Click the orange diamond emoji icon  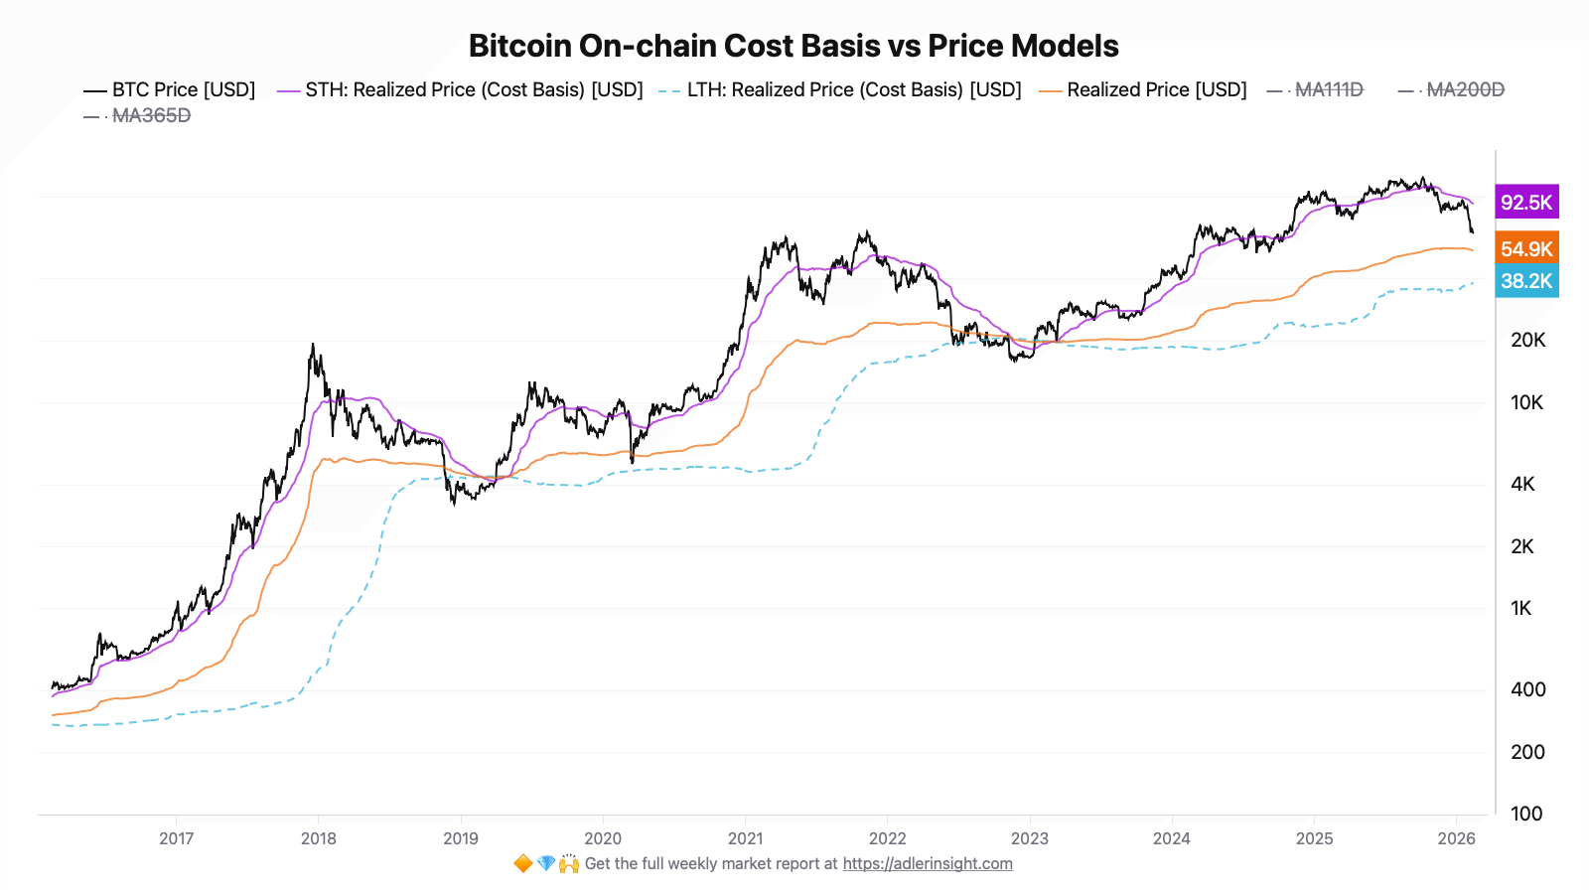(522, 864)
